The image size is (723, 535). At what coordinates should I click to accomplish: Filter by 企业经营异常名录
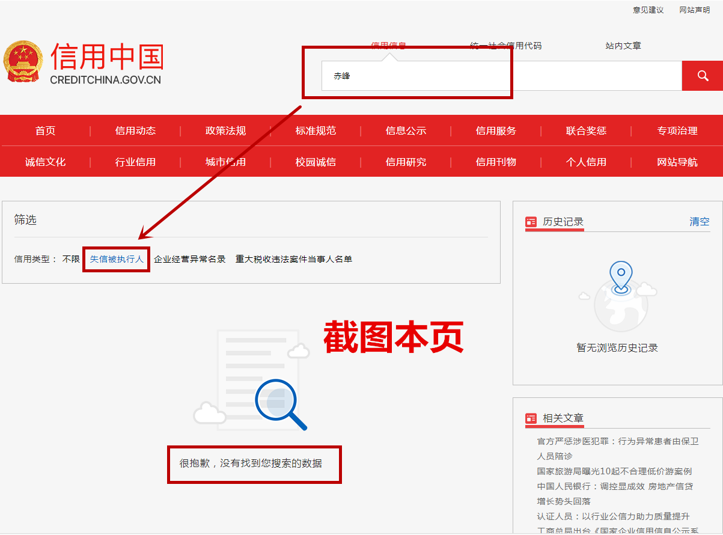pos(189,259)
